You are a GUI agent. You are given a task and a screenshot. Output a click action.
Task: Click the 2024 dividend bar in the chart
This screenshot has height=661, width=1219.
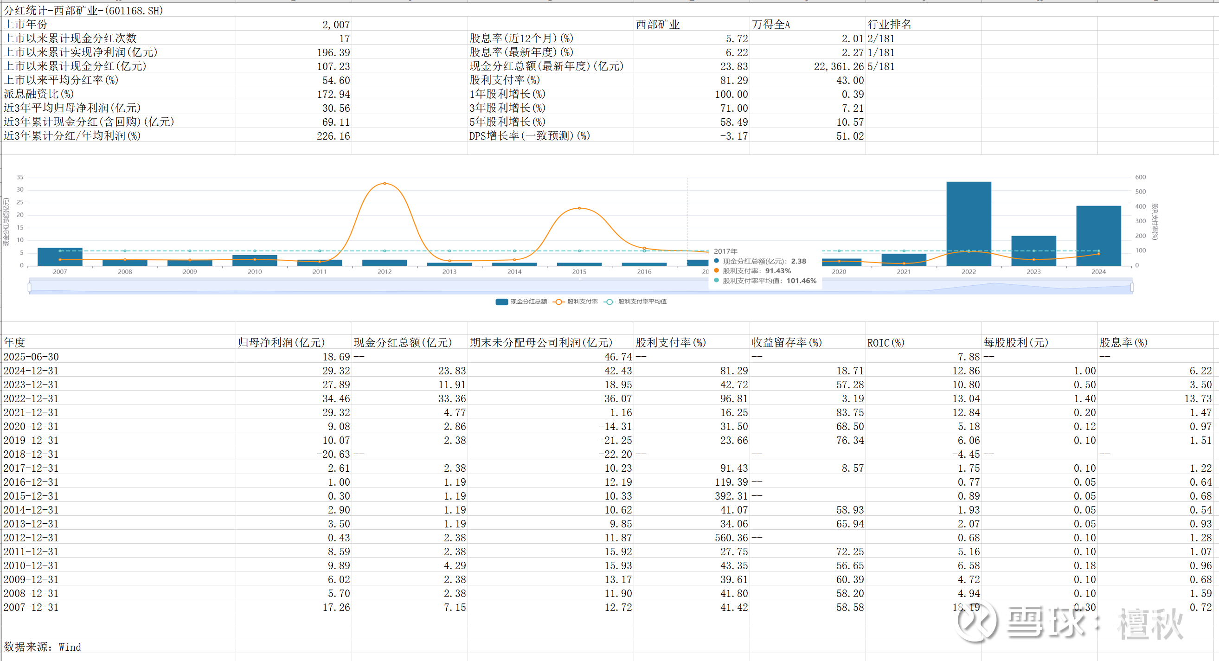(1098, 236)
